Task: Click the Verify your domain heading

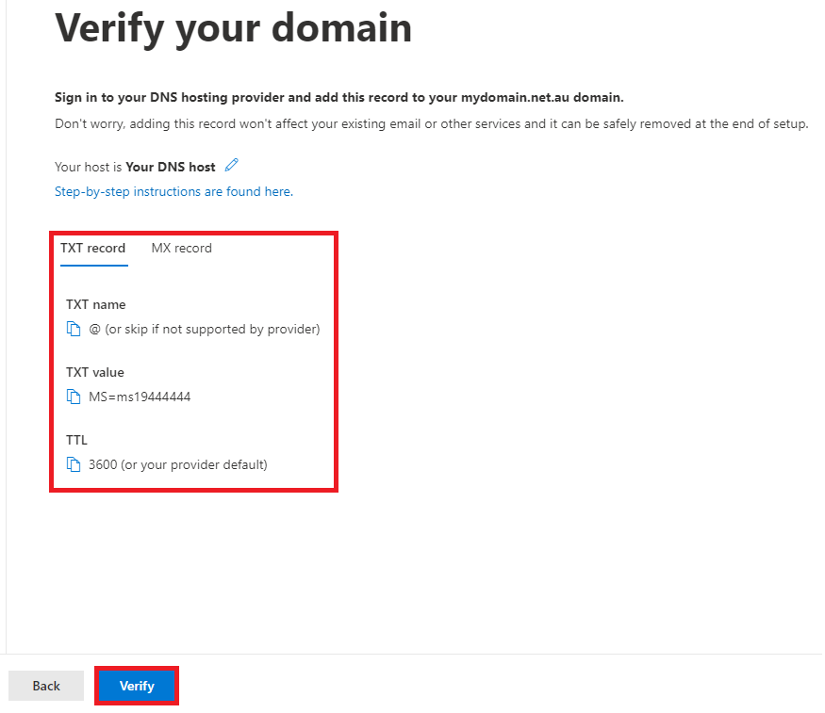Action: point(234,28)
